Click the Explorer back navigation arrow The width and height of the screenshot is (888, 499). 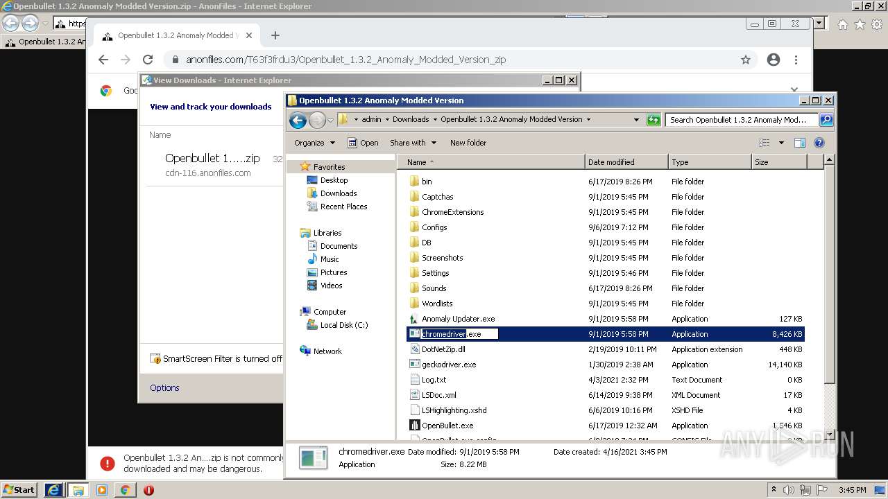tap(298, 120)
